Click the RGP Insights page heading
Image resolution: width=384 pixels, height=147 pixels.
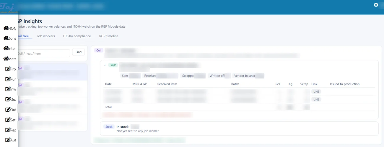[x=30, y=21]
